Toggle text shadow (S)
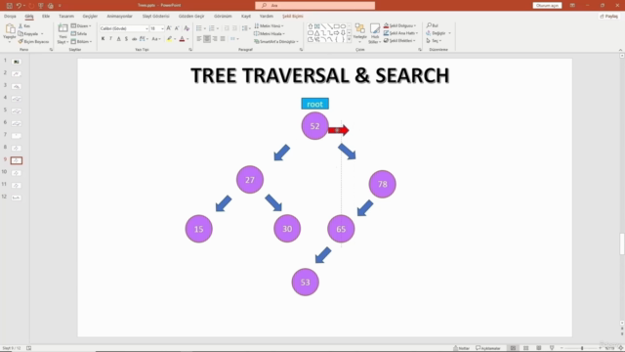 click(126, 39)
